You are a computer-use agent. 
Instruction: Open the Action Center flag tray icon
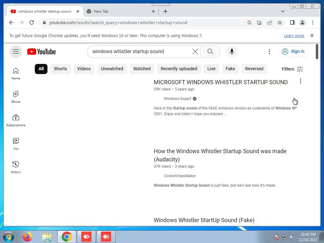pos(277,237)
